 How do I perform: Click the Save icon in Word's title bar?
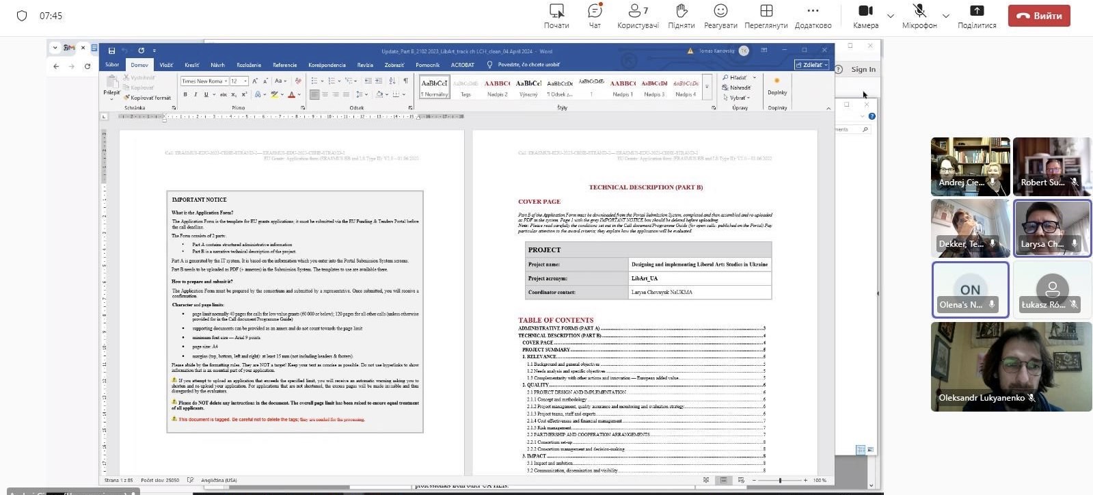point(111,51)
